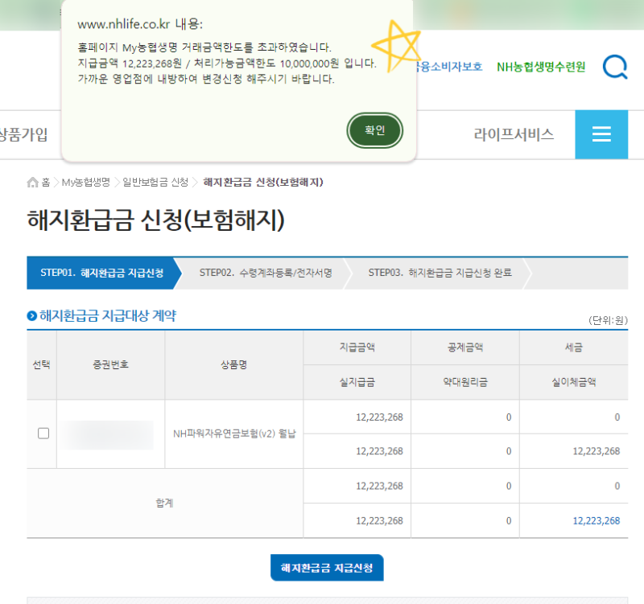Viewport: 644px width, 604px height.
Task: Click the 상품명 column header
Action: pyautogui.click(x=233, y=364)
